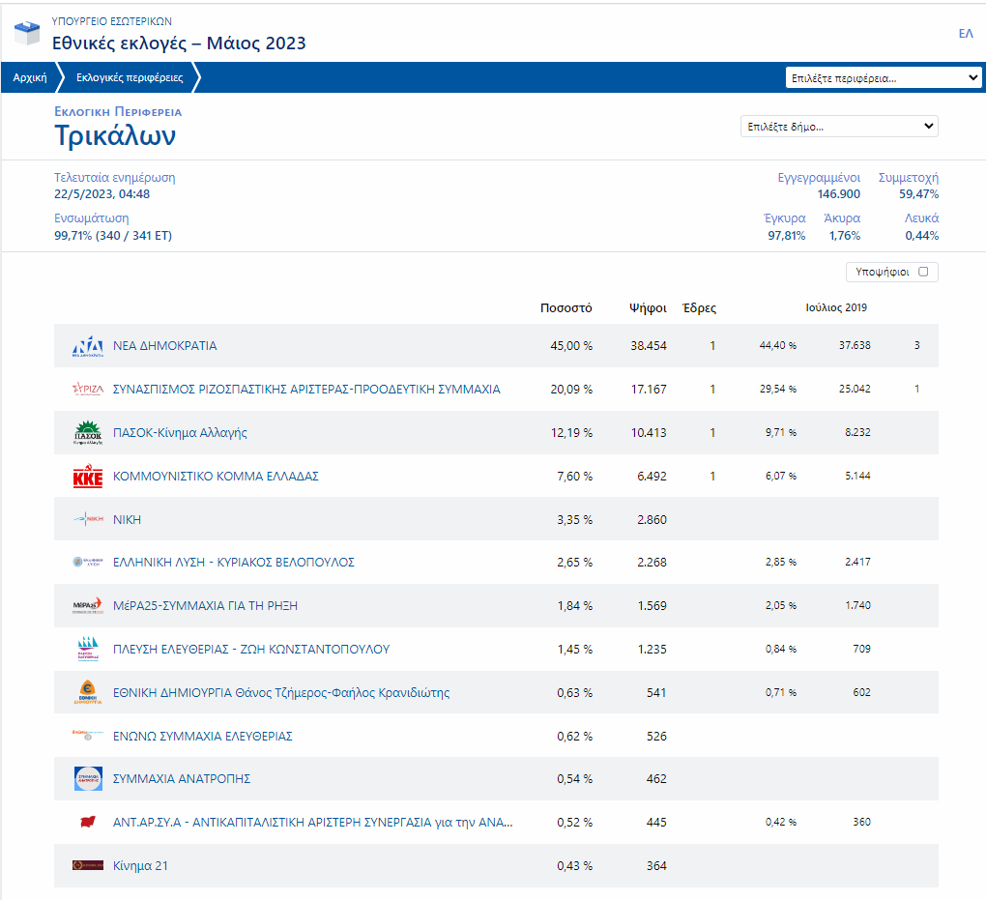Image resolution: width=986 pixels, height=900 pixels.
Task: Click the ballot box logo icon
Action: 27,35
